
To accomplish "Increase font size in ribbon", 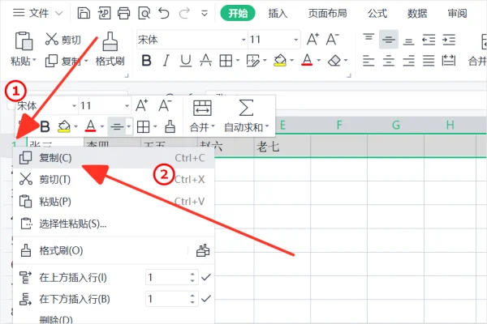I will tap(312, 40).
